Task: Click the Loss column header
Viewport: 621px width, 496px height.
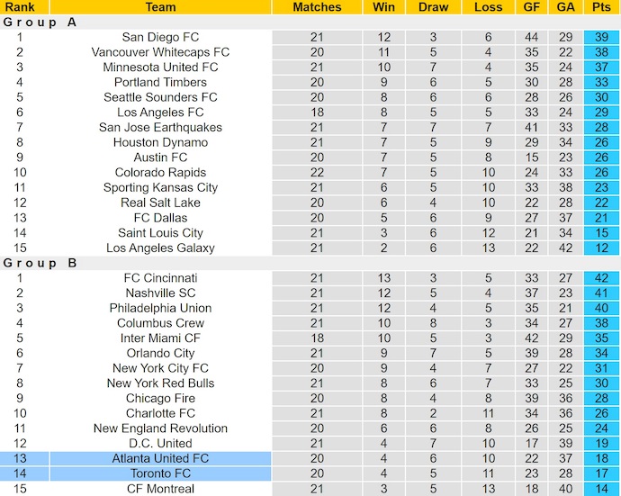Action: pyautogui.click(x=488, y=7)
